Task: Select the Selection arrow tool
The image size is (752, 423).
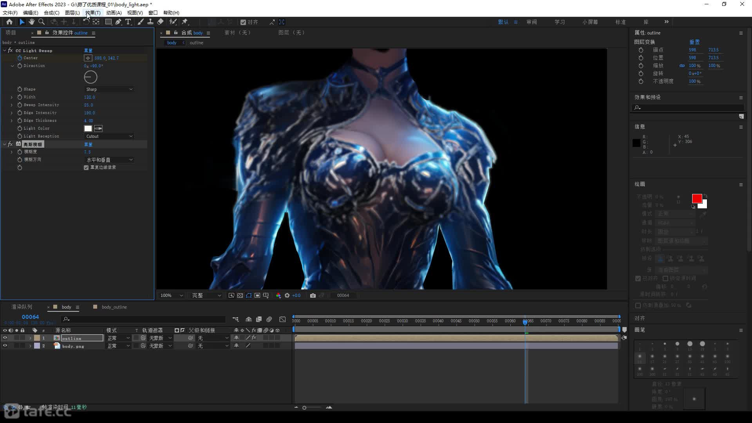Action: click(22, 22)
